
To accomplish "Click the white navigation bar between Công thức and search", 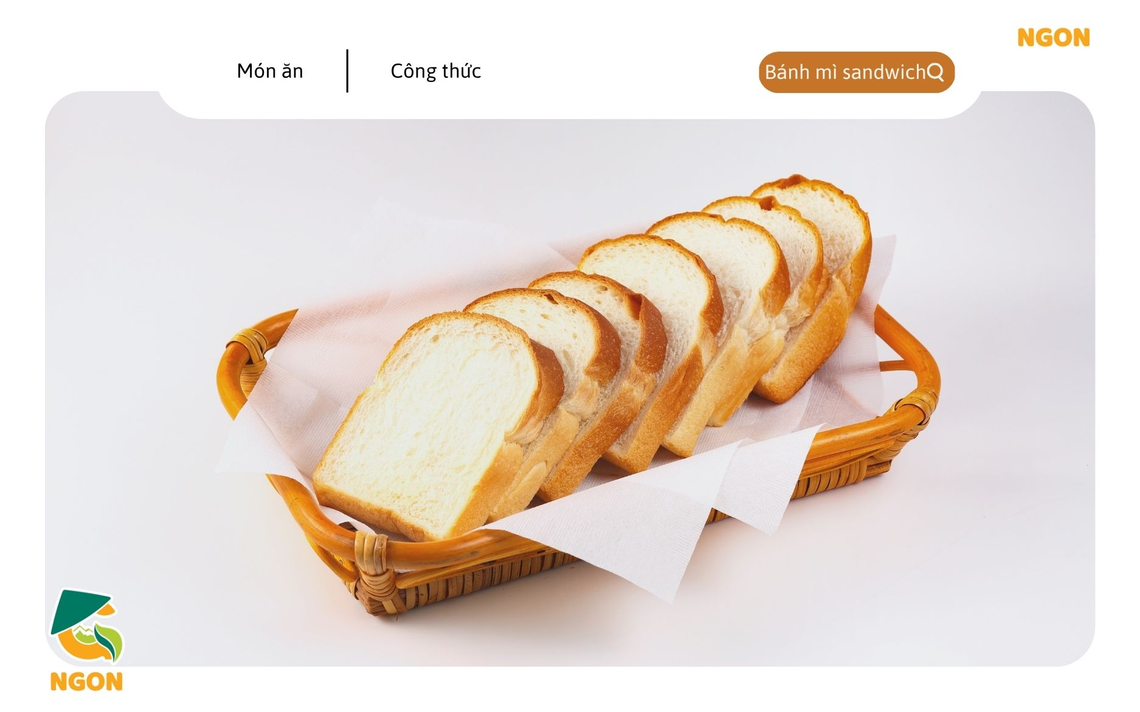I will 620,71.
